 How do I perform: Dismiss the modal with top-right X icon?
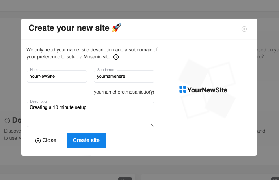point(244,29)
